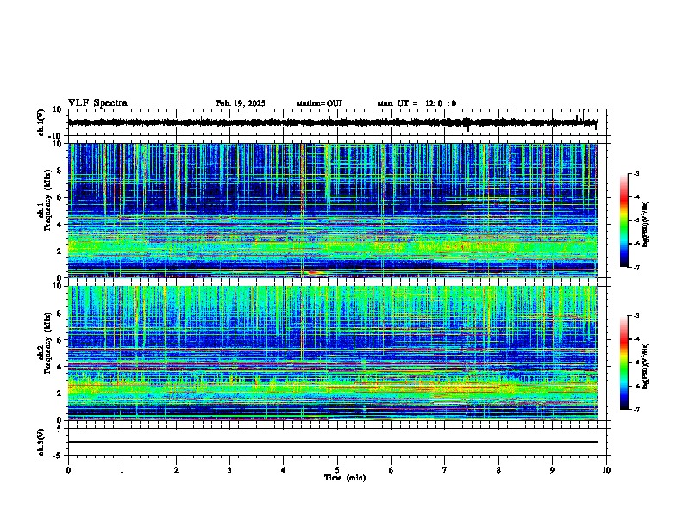Click the time axis tick label "3"
The width and height of the screenshot is (683, 527).
[x=229, y=470]
